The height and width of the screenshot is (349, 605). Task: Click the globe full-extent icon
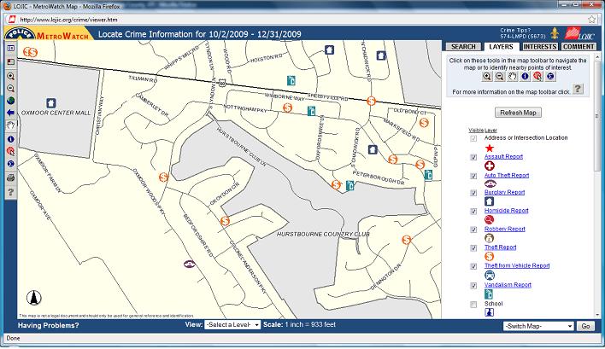10,100
